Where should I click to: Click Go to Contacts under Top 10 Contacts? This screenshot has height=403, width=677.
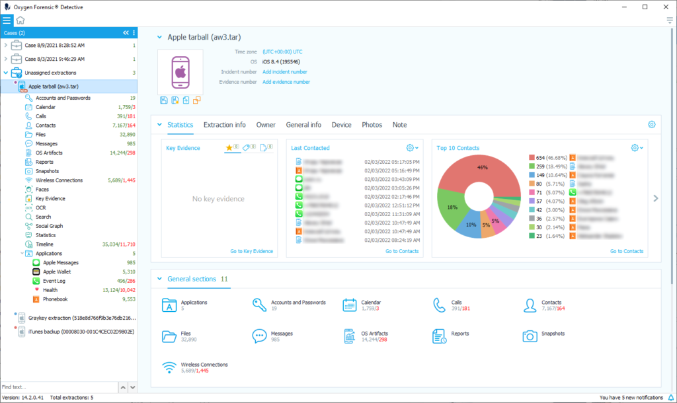(627, 251)
